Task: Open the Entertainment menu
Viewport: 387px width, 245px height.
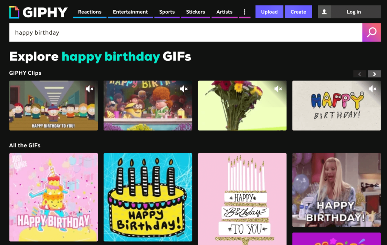Action: (130, 12)
